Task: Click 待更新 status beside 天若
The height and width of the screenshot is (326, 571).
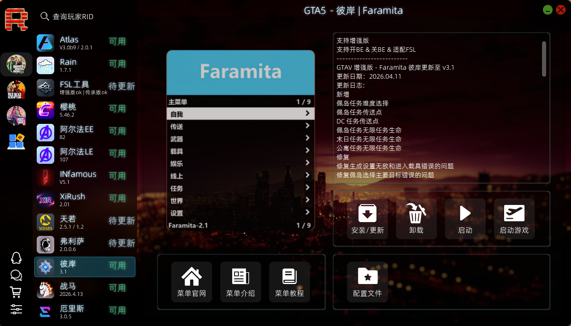Action: coord(122,221)
